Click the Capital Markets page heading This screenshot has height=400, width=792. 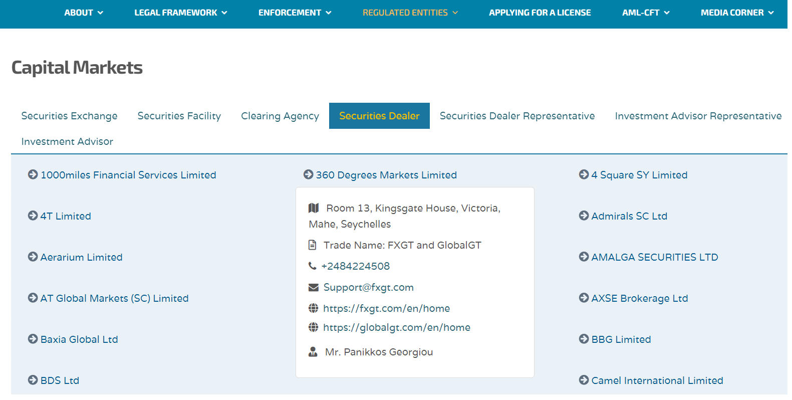point(77,68)
